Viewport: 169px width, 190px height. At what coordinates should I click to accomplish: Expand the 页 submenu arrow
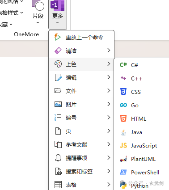pyautogui.click(x=109, y=131)
